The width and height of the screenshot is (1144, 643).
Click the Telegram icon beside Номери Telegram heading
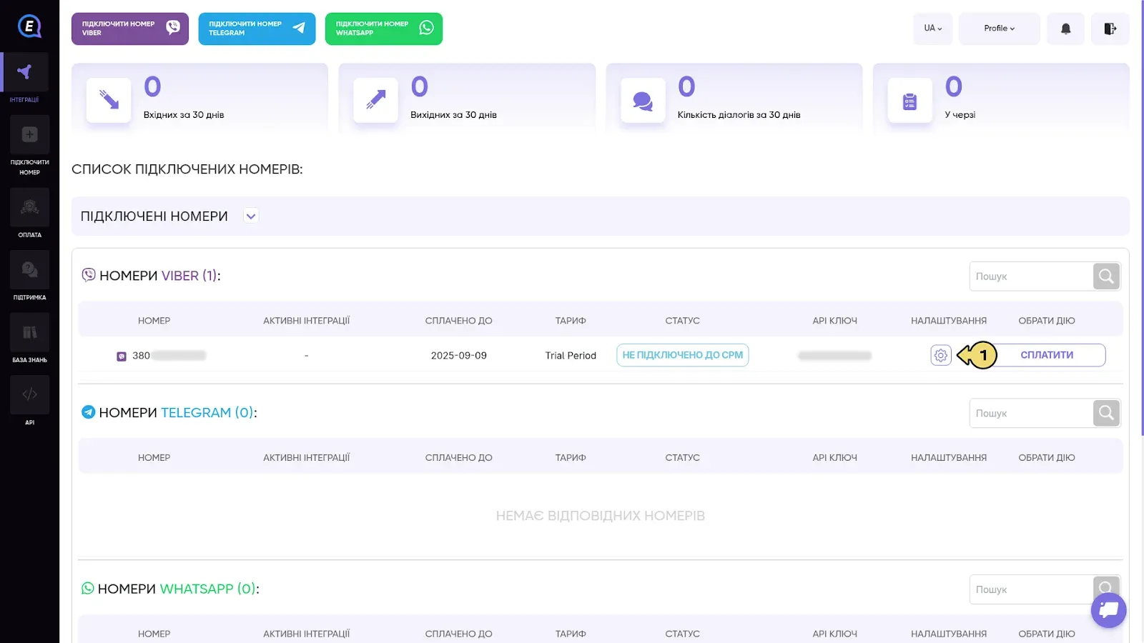[89, 412]
